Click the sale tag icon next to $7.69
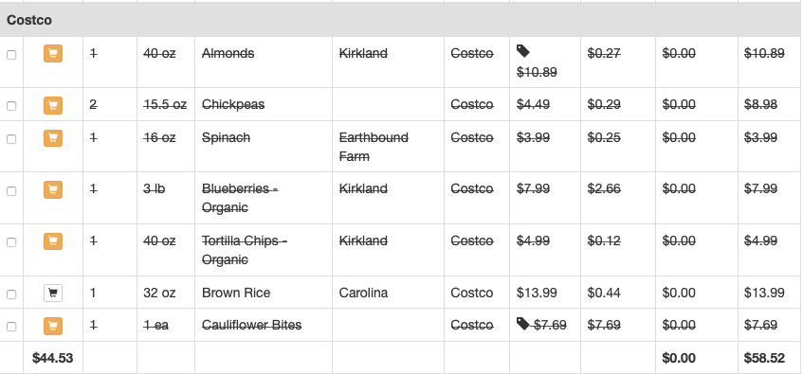This screenshot has height=374, width=803. click(x=523, y=324)
